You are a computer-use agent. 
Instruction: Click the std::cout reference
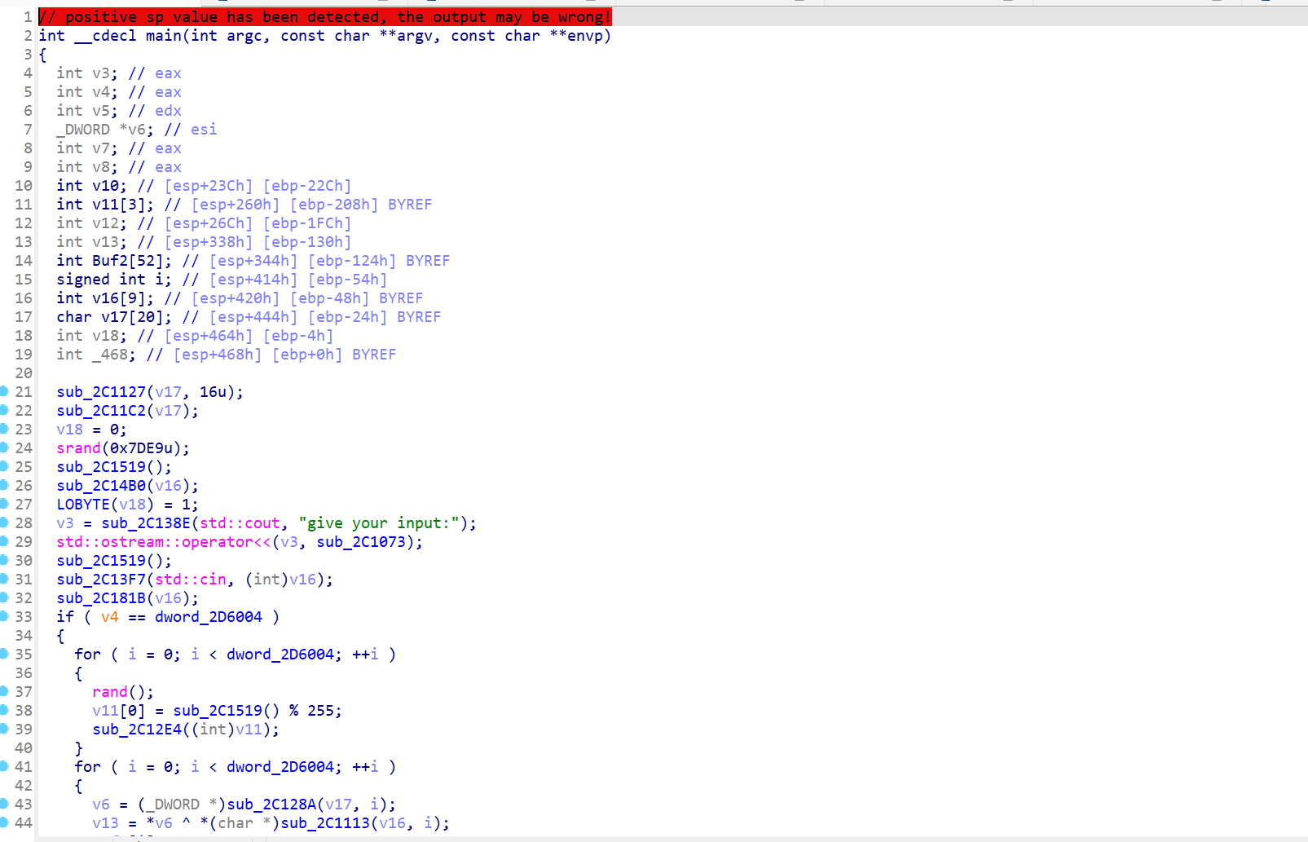coord(240,523)
